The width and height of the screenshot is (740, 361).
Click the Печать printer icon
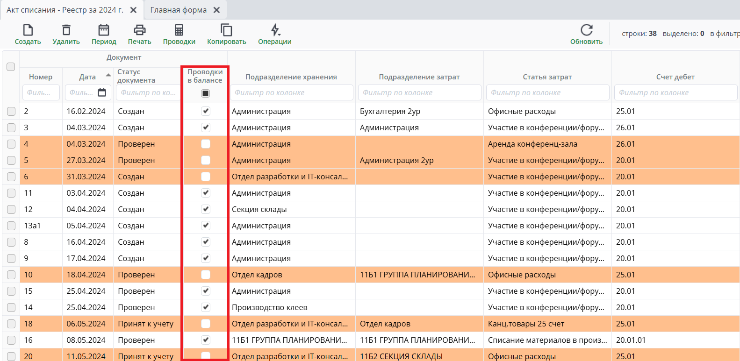pyautogui.click(x=139, y=30)
